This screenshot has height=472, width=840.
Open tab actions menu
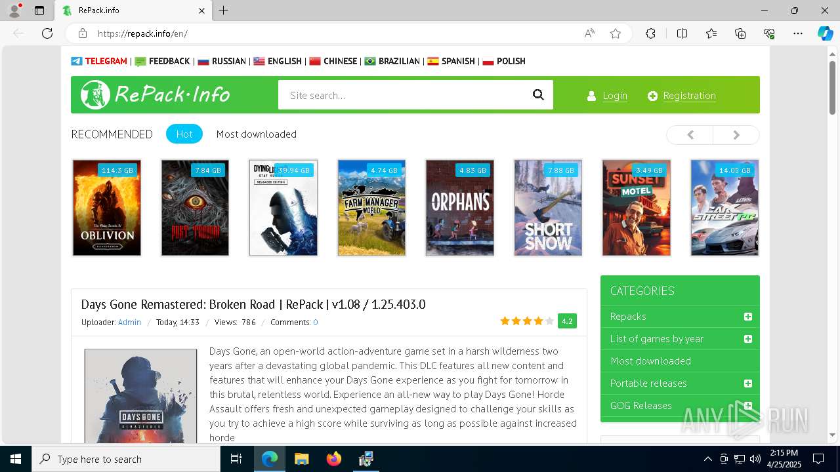point(39,10)
